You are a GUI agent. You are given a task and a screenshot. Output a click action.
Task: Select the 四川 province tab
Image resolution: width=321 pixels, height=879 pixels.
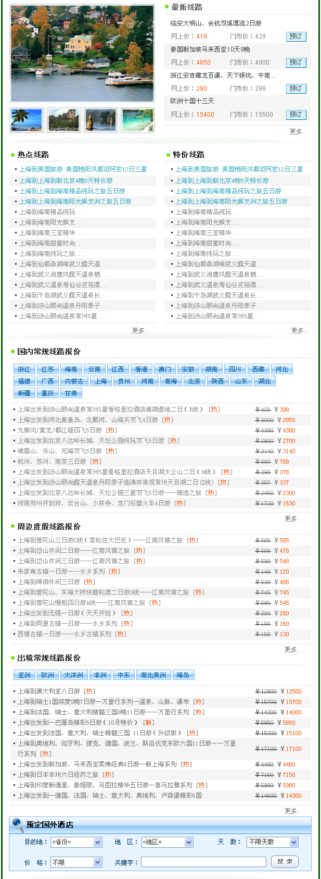tap(235, 369)
